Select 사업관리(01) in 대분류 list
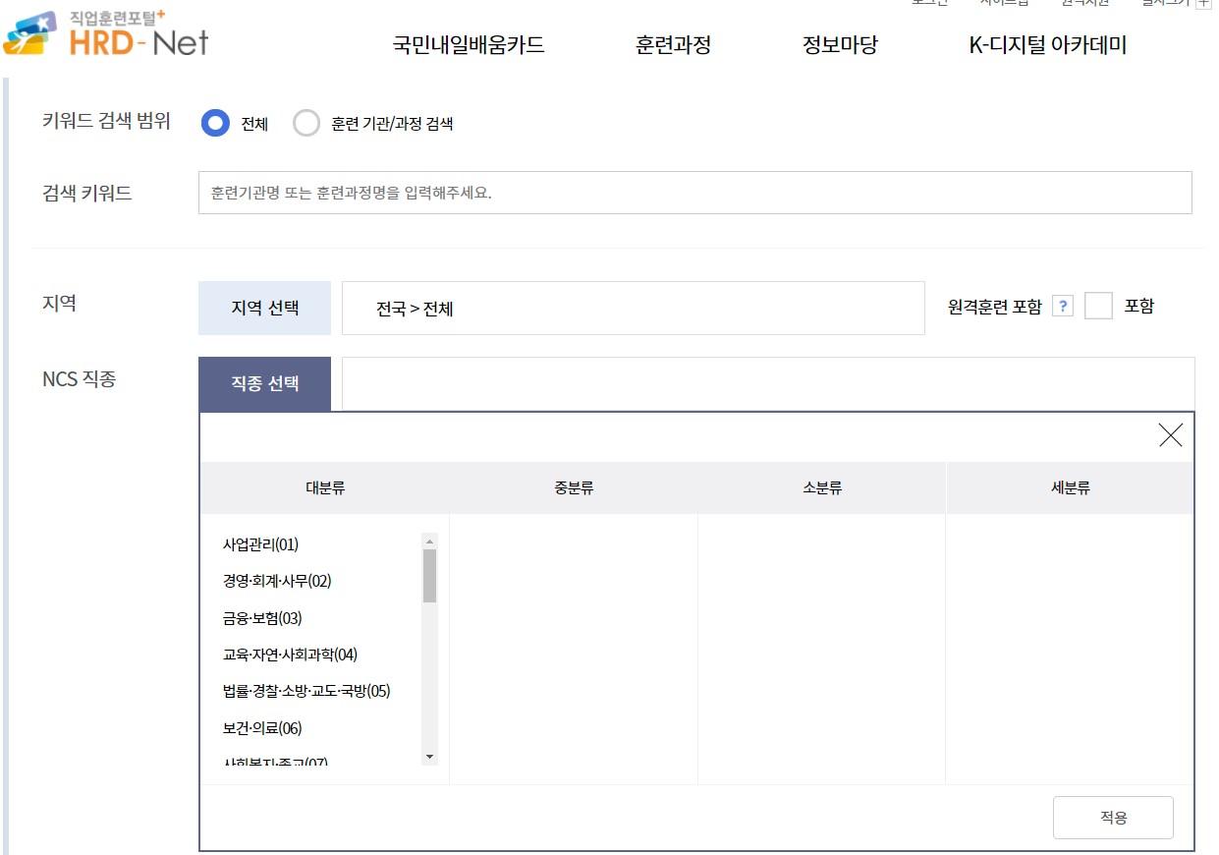1219x855 pixels. (x=260, y=544)
